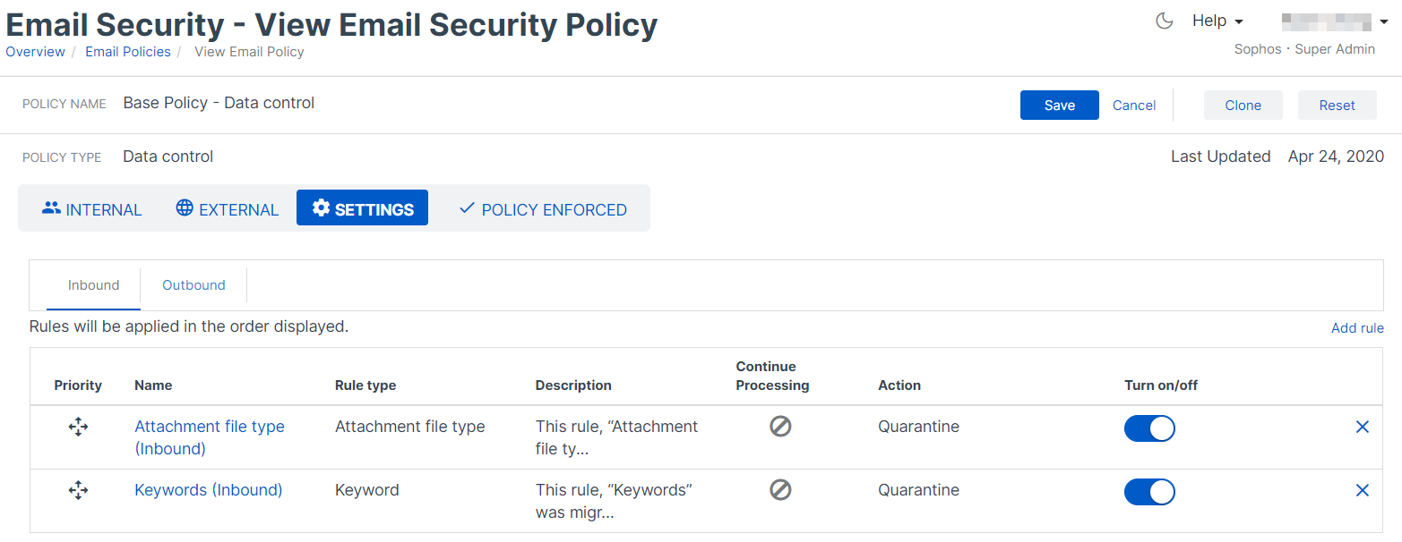Select the Internal users tab

91,209
